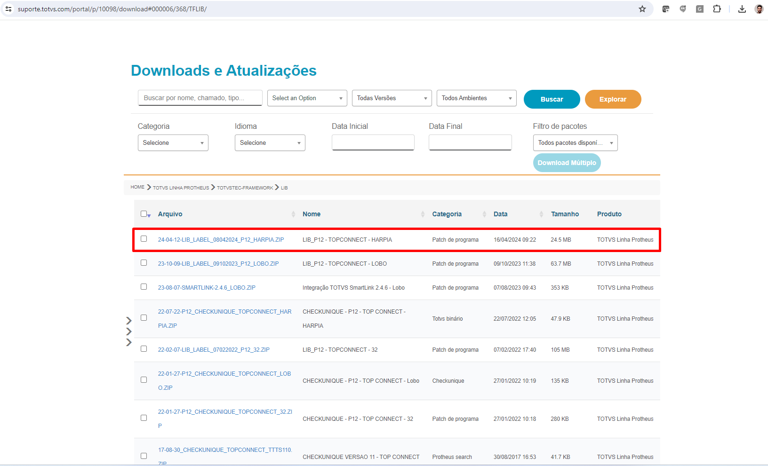Image resolution: width=768 pixels, height=466 pixels.
Task: Go to TOTVS LINHA PROTHEUS breadcrumb
Action: pyautogui.click(x=181, y=188)
